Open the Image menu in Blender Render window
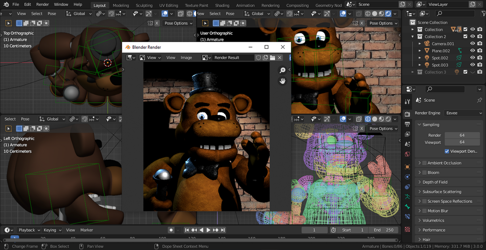Image resolution: width=486 pixels, height=250 pixels. pyautogui.click(x=186, y=58)
